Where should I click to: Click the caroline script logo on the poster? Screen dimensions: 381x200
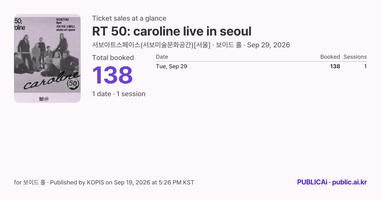click(x=51, y=80)
